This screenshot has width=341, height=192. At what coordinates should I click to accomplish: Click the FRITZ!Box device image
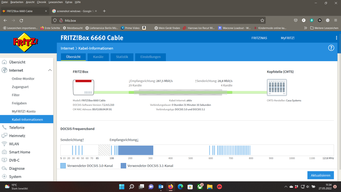(x=84, y=87)
